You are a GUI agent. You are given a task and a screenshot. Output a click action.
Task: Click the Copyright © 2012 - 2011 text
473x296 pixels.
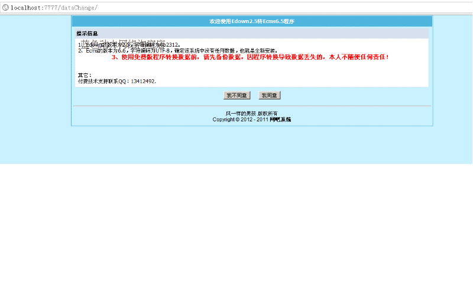coord(241,120)
